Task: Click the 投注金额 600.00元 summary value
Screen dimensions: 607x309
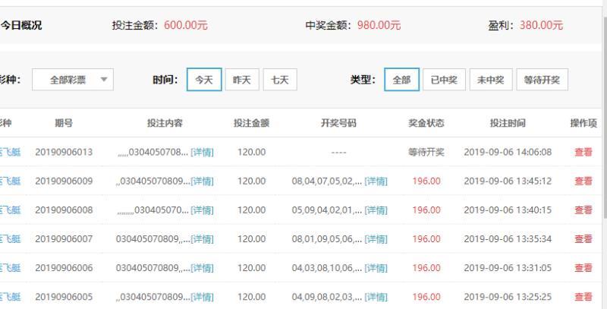Action: [x=186, y=25]
